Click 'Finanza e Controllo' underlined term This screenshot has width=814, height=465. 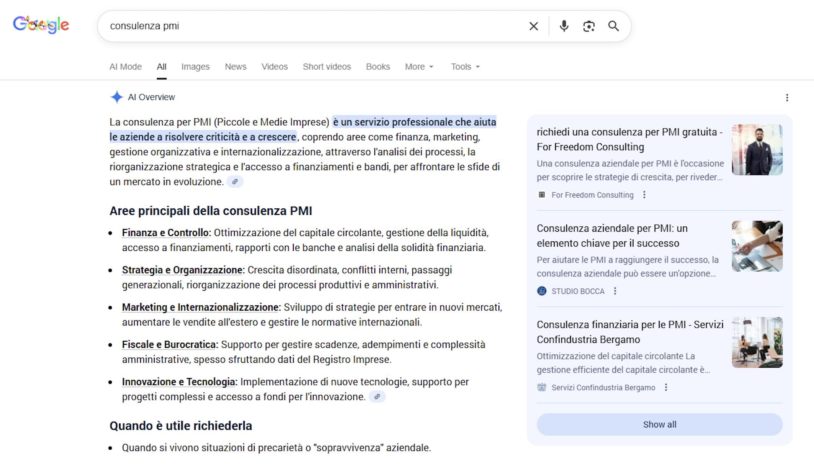tap(165, 232)
